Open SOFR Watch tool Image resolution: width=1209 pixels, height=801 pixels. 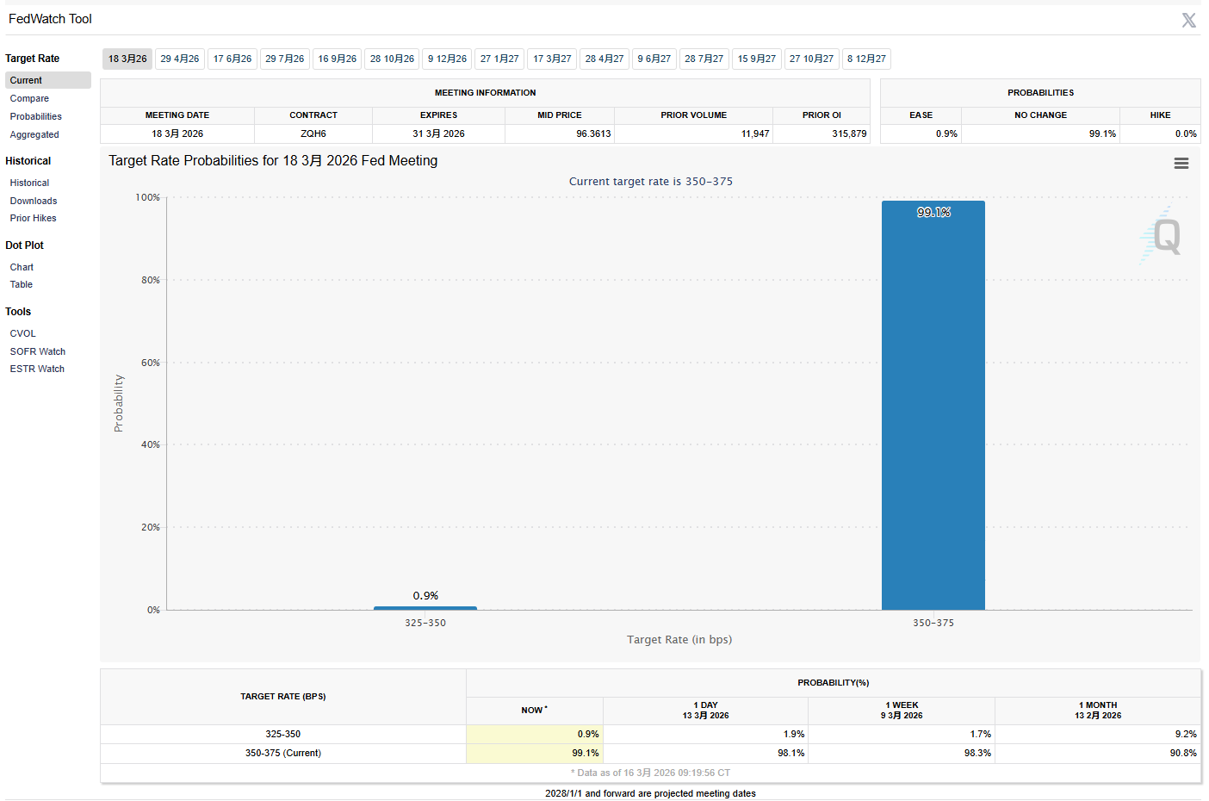coord(38,351)
